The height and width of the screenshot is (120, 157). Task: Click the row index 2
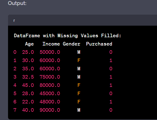click(x=15, y=69)
